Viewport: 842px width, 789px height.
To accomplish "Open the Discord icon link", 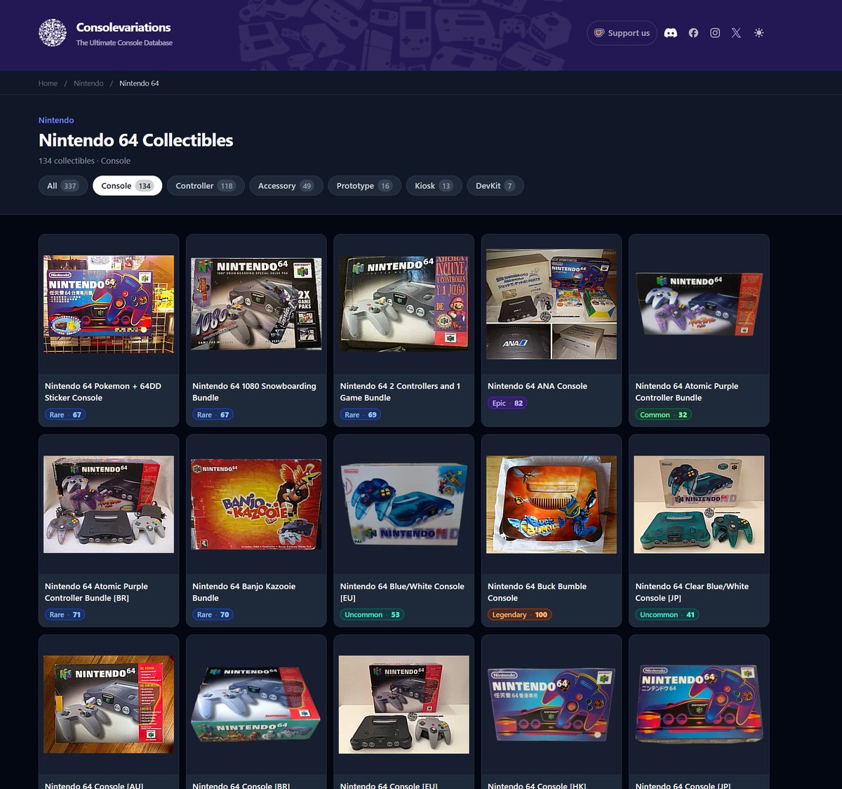I will pos(671,33).
